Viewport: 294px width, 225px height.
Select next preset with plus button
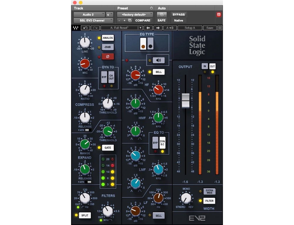tap(124, 20)
